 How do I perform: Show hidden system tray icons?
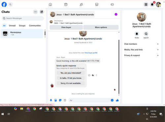point(144,114)
